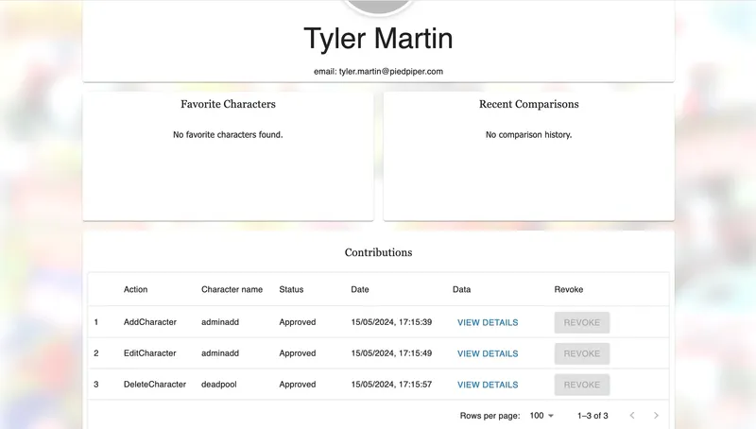Viewport: 756px width, 429px height.
Task: Click the date 15/05/2024, 17:15:49
Action: coord(391,352)
